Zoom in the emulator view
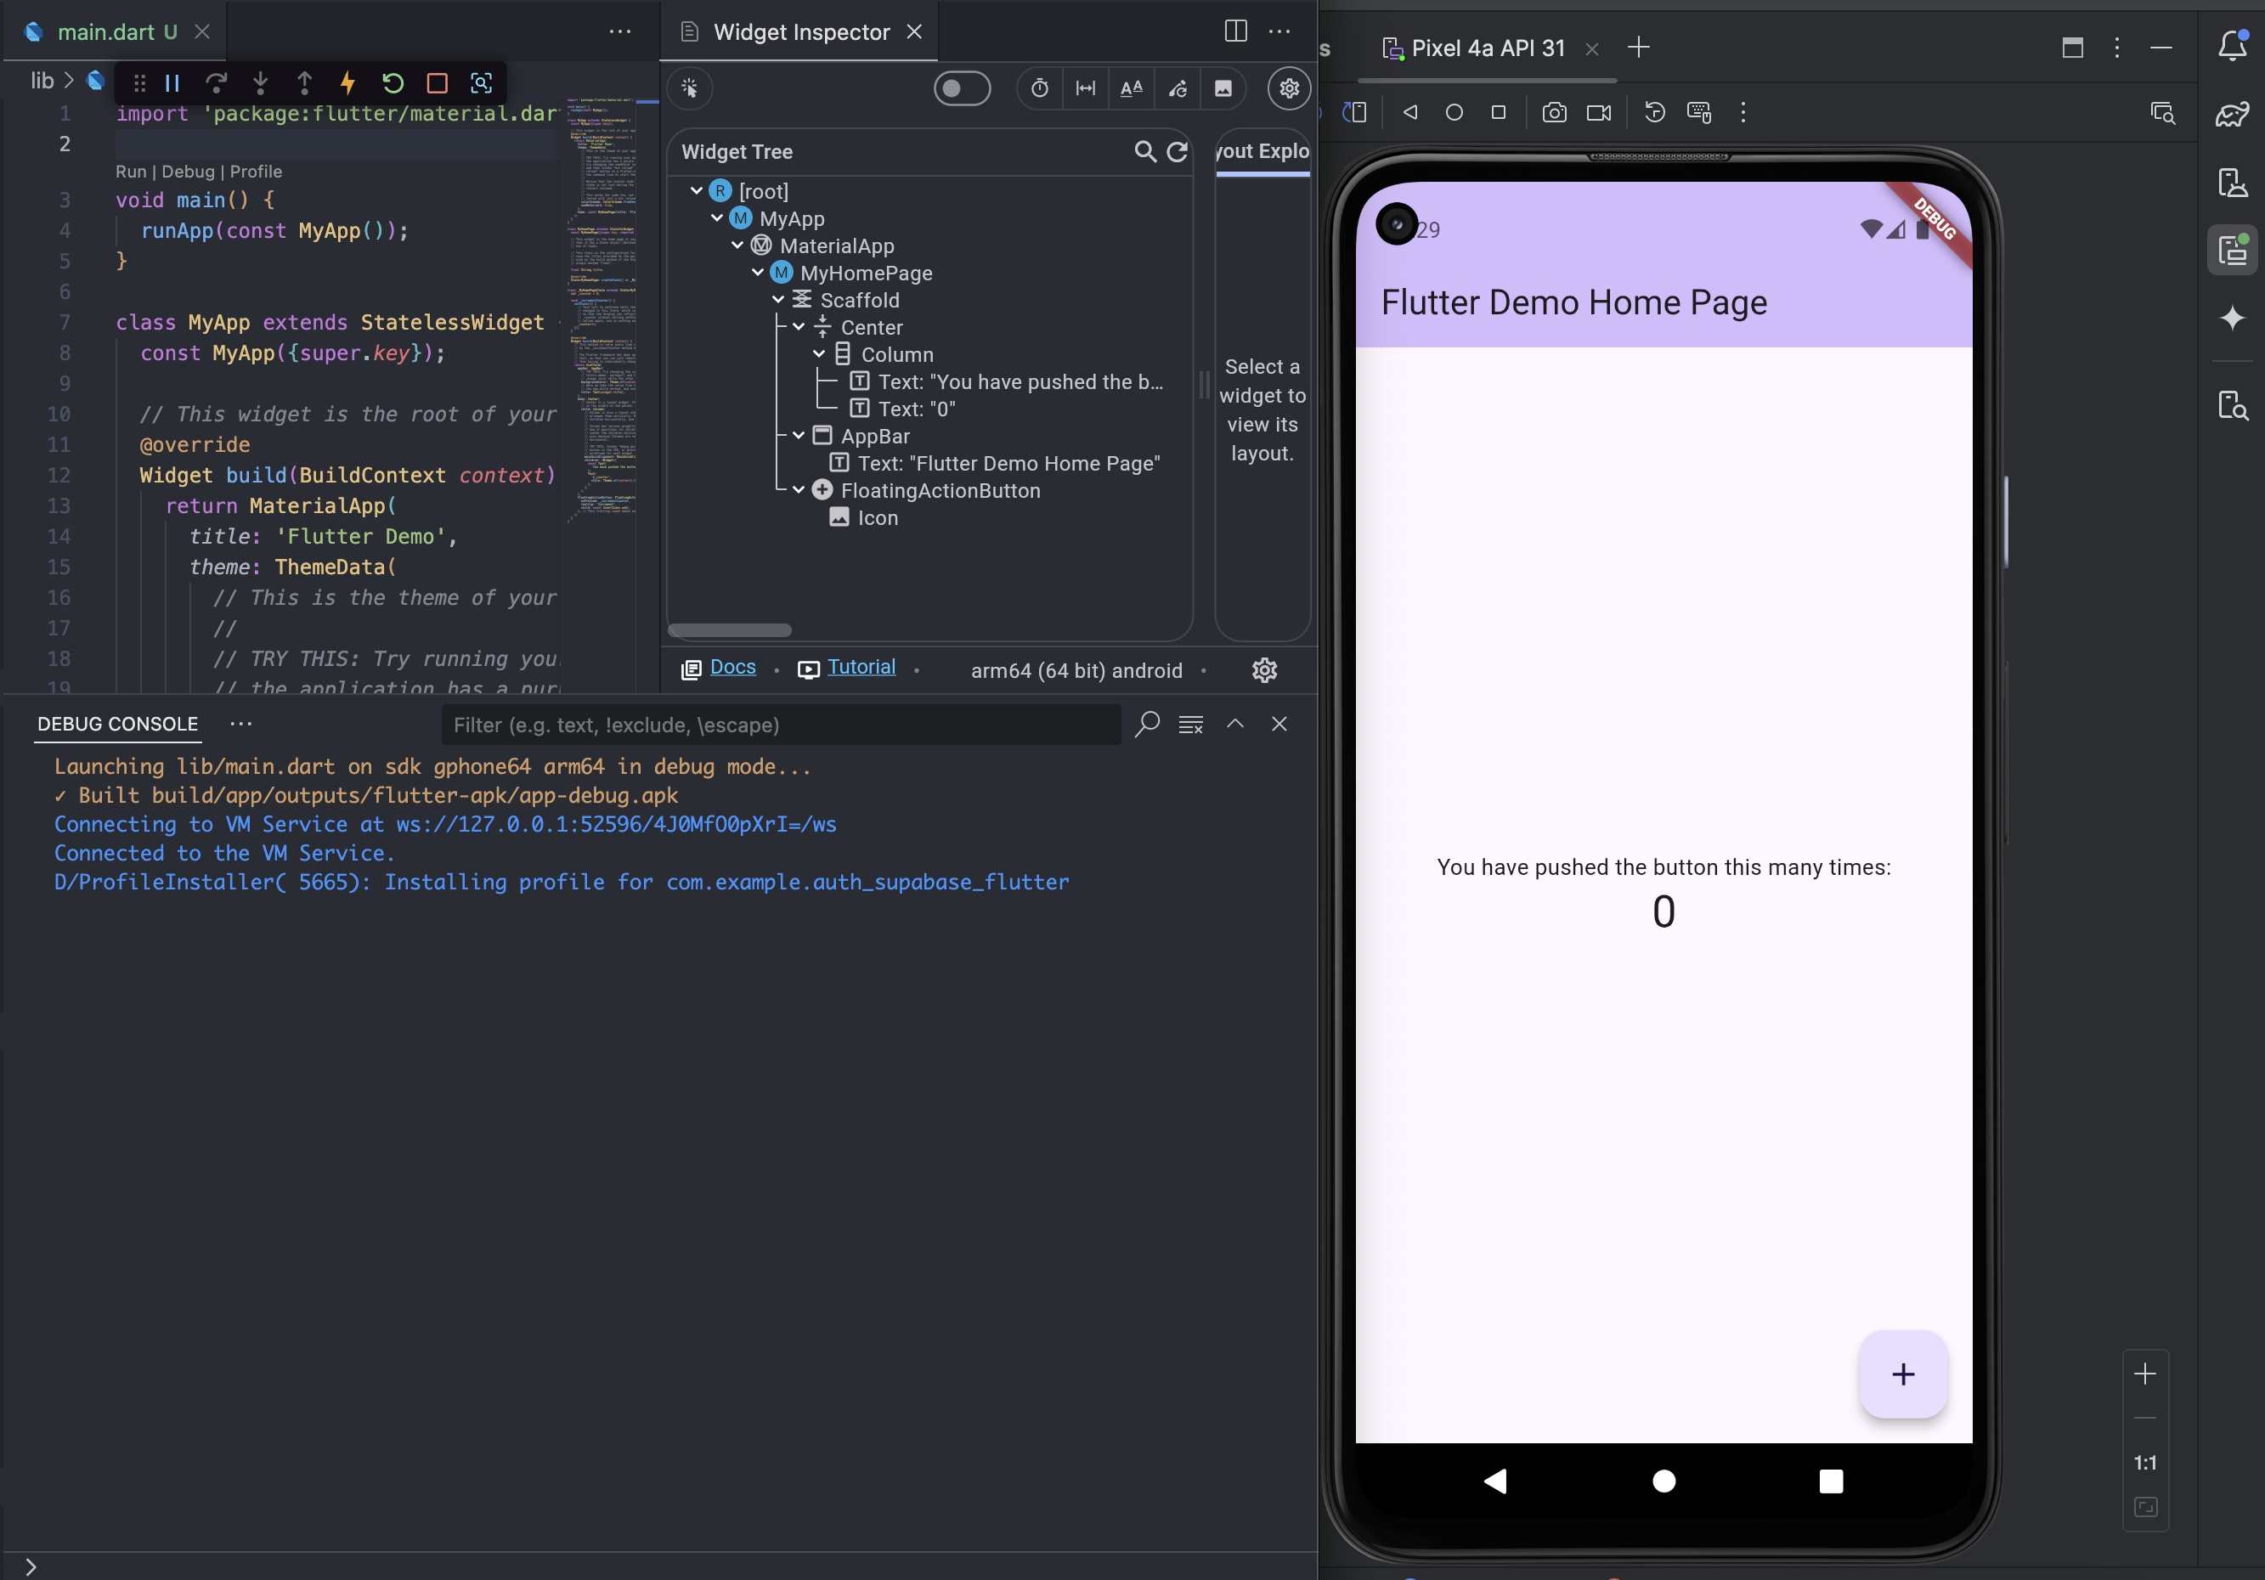2265x1580 pixels. tap(2144, 1374)
